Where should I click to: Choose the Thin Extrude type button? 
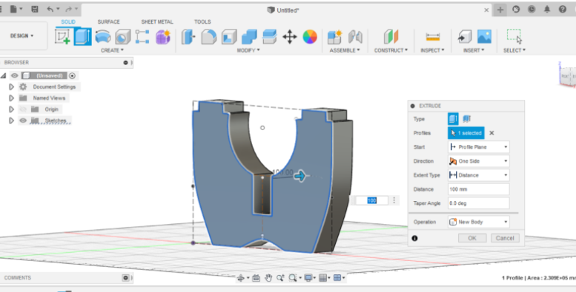[467, 119]
